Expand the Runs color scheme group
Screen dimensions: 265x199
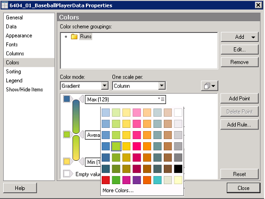(x=66, y=37)
